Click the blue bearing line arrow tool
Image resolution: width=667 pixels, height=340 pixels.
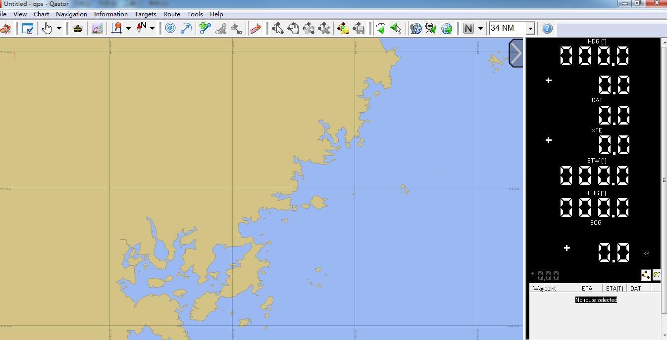coord(186,28)
